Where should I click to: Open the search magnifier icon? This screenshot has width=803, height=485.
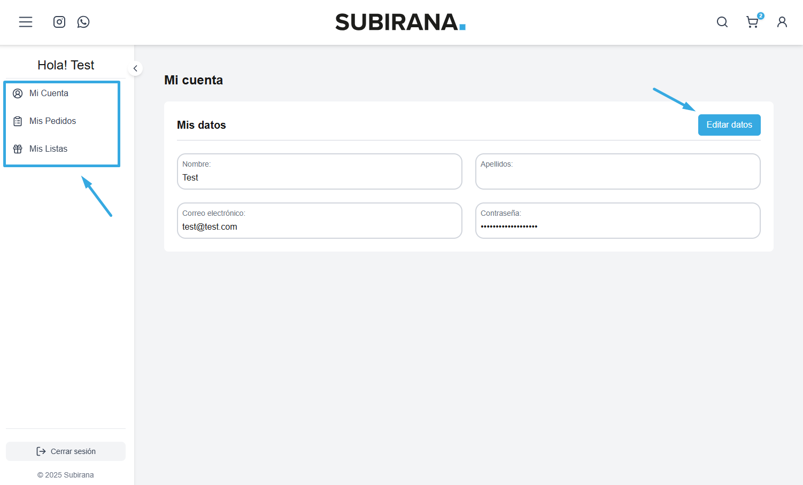[x=722, y=22]
